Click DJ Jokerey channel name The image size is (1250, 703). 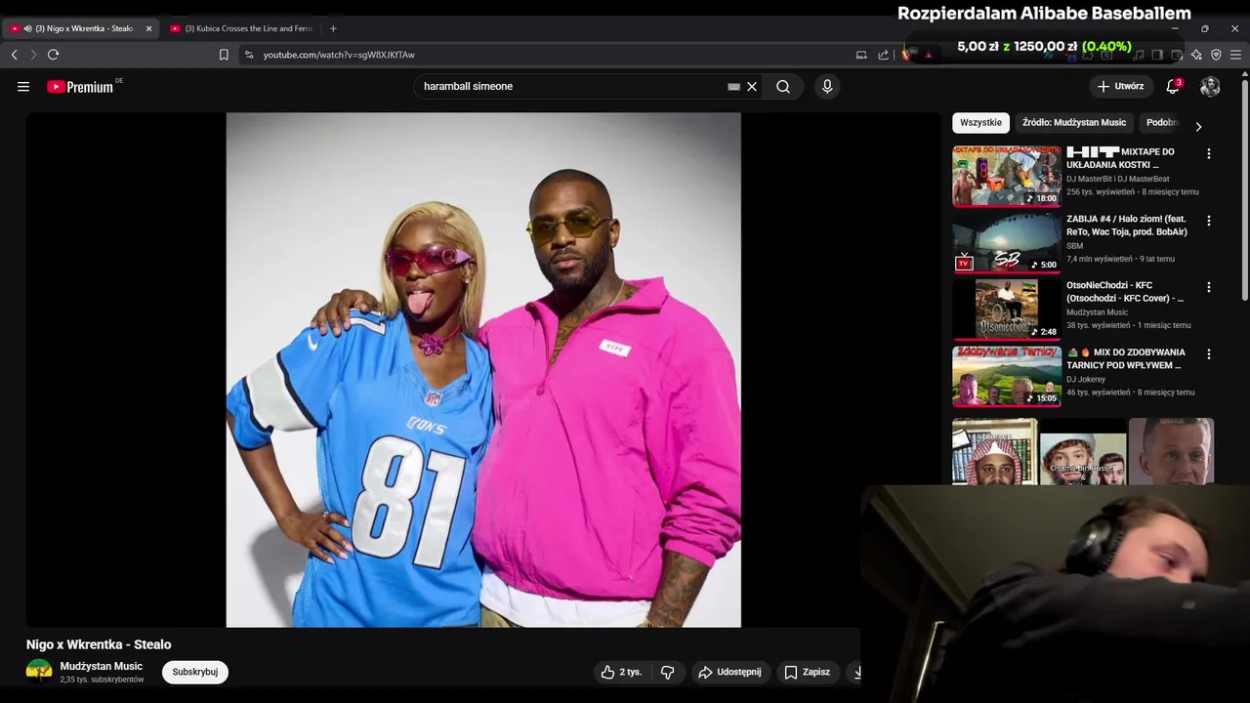click(x=1086, y=379)
